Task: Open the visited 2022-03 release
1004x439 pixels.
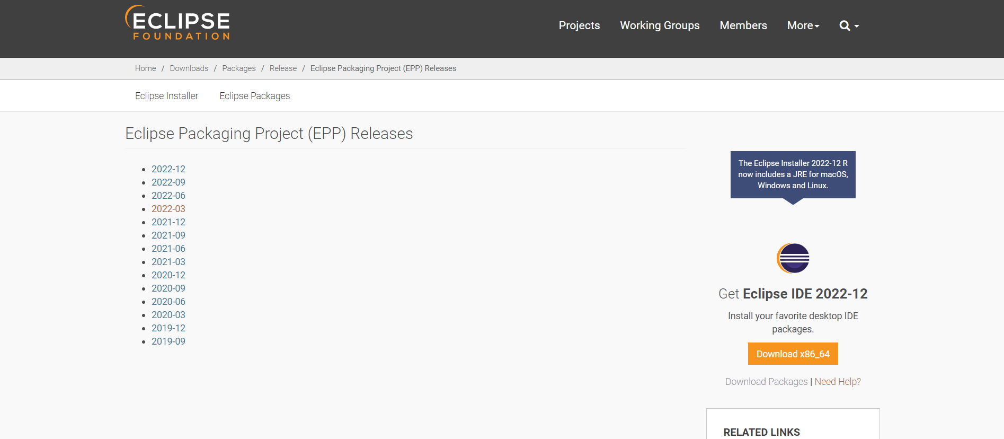Action: click(168, 209)
